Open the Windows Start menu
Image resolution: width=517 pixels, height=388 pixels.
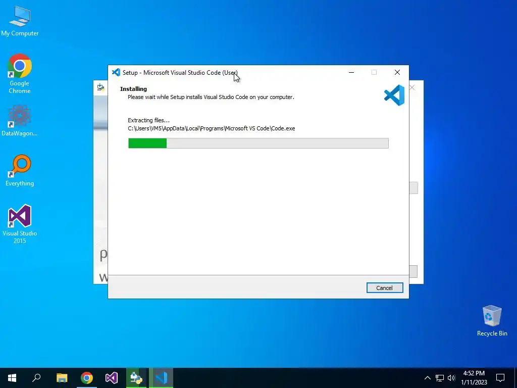12,378
